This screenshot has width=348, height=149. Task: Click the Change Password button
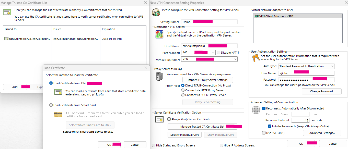tap(321, 91)
